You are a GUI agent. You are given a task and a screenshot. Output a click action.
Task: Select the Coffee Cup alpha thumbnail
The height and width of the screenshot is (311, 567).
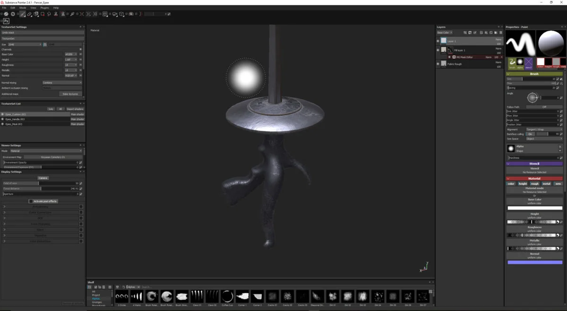(227, 297)
